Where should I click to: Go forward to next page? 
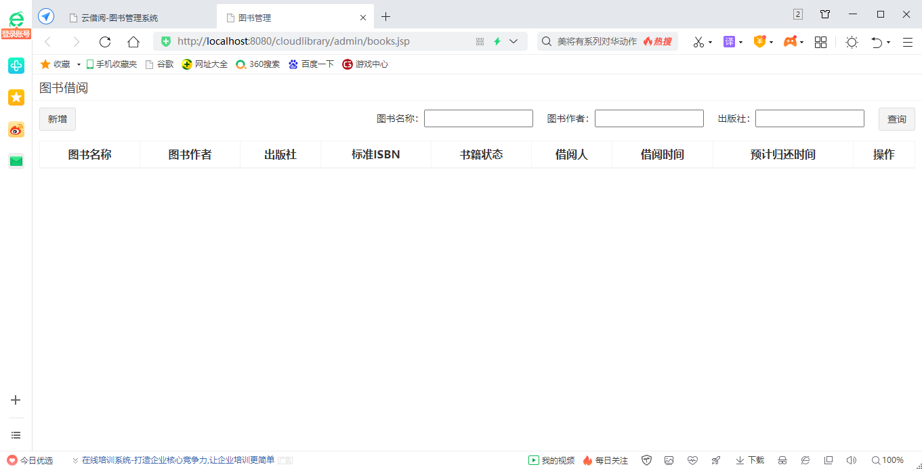coord(77,42)
